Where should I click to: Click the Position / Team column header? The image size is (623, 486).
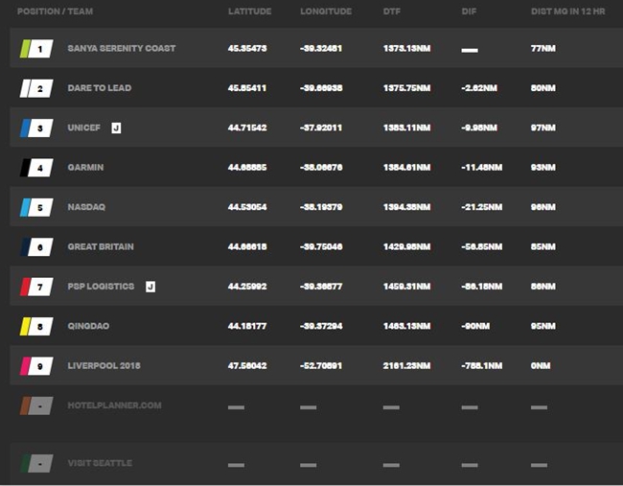55,12
